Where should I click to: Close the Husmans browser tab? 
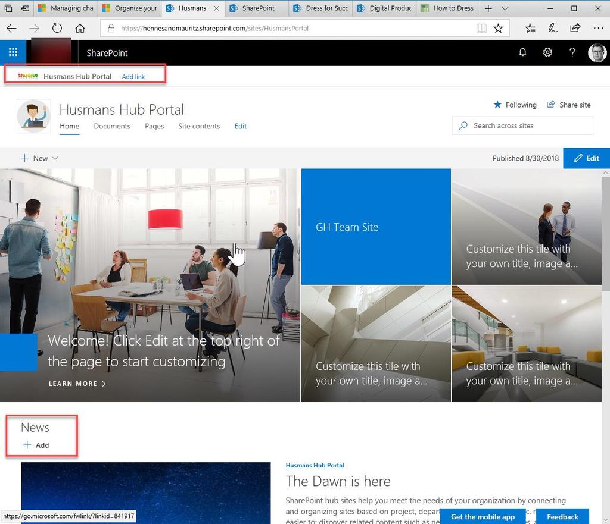(217, 8)
